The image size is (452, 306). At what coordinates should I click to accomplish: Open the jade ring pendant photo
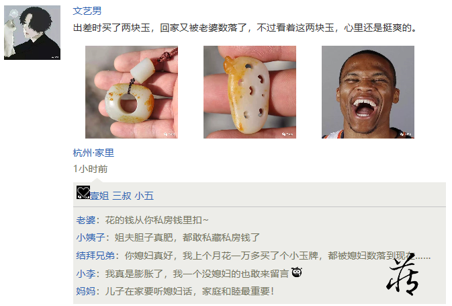(x=132, y=92)
